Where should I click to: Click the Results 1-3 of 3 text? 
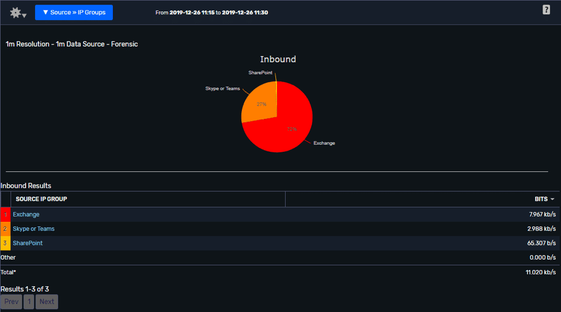(x=25, y=289)
